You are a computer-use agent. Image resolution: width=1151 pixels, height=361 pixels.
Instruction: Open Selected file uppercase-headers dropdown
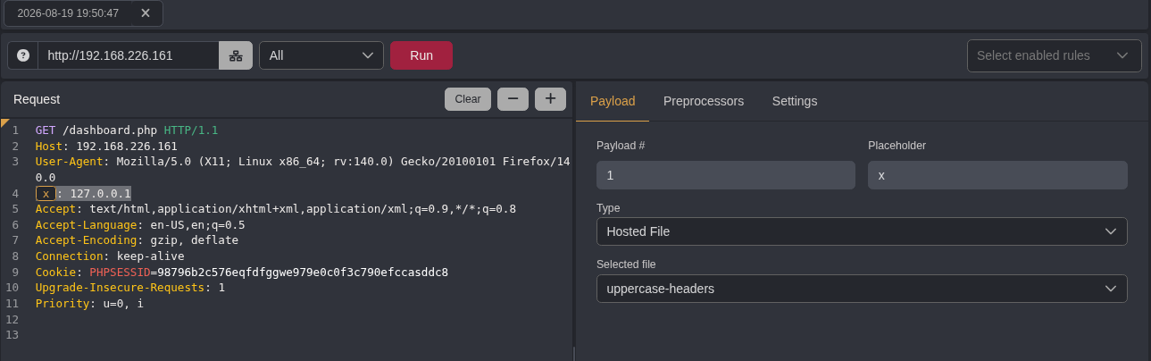click(862, 289)
